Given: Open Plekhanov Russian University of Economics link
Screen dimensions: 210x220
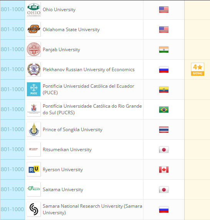Looking at the screenshot, I should click(x=88, y=70).
